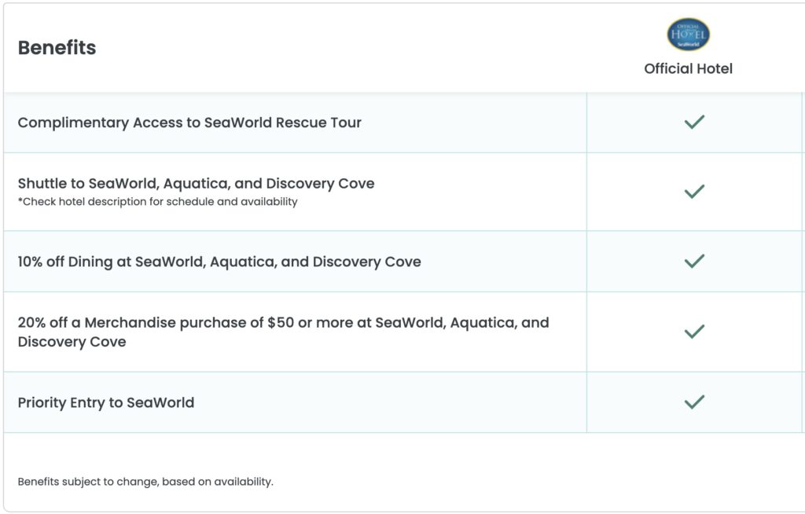
Task: Click the Official Hotel SeaWorld badge logo
Action: [x=688, y=35]
